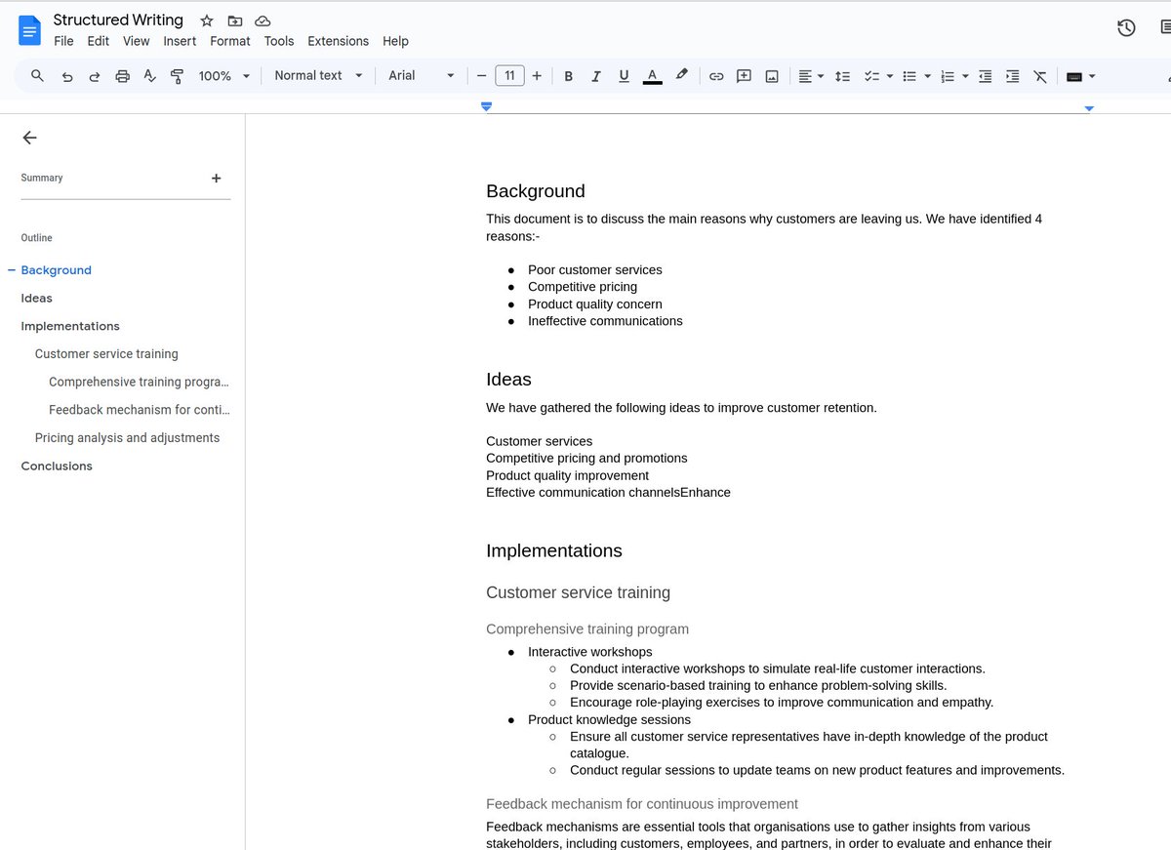The height and width of the screenshot is (850, 1171).
Task: Open the text color picker
Action: (x=652, y=76)
